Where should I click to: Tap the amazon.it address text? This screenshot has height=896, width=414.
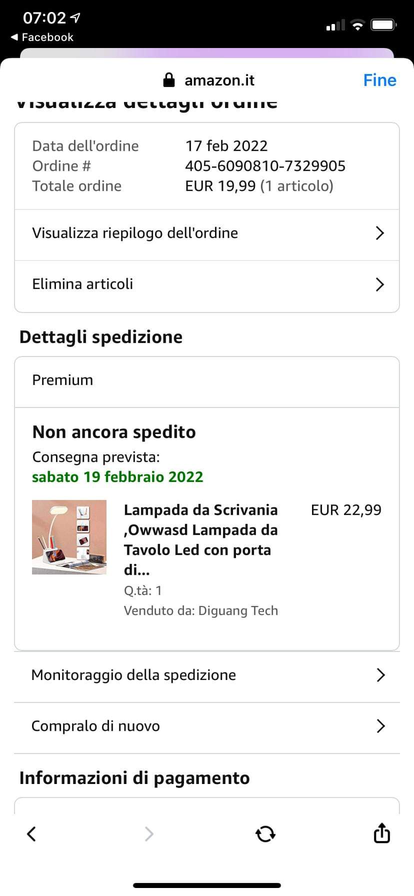click(219, 80)
